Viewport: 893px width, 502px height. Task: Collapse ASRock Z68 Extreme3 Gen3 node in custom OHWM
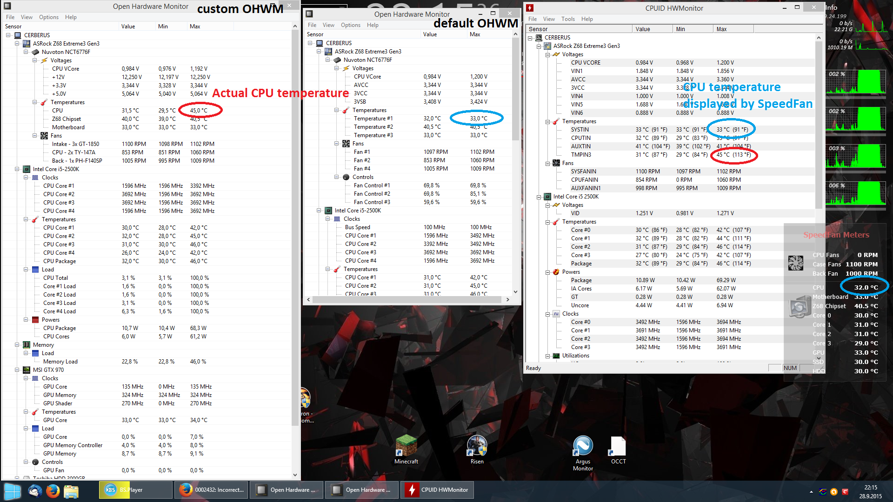click(x=17, y=44)
